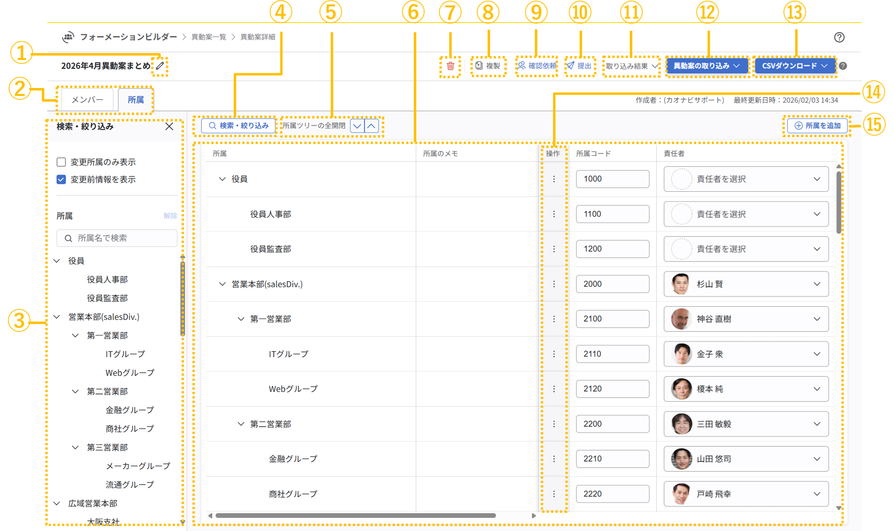The height and width of the screenshot is (531, 894).
Task: Switch to the メンバー tab
Action: [x=86, y=99]
